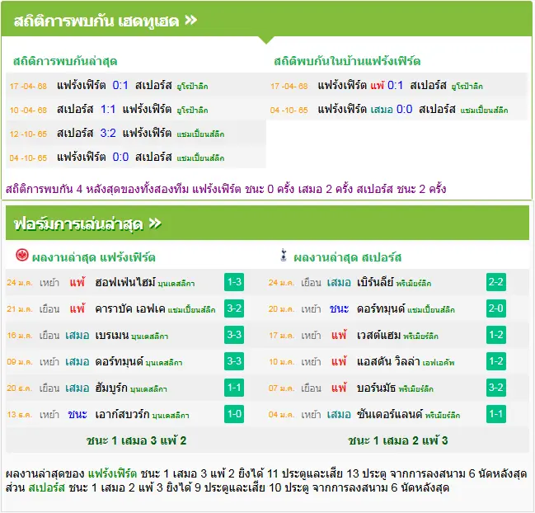Click the ผลงานล่าสุด แฟร้งเฟิร์ต heading
Image resolution: width=535 pixels, height=513 pixels.
[x=94, y=257]
